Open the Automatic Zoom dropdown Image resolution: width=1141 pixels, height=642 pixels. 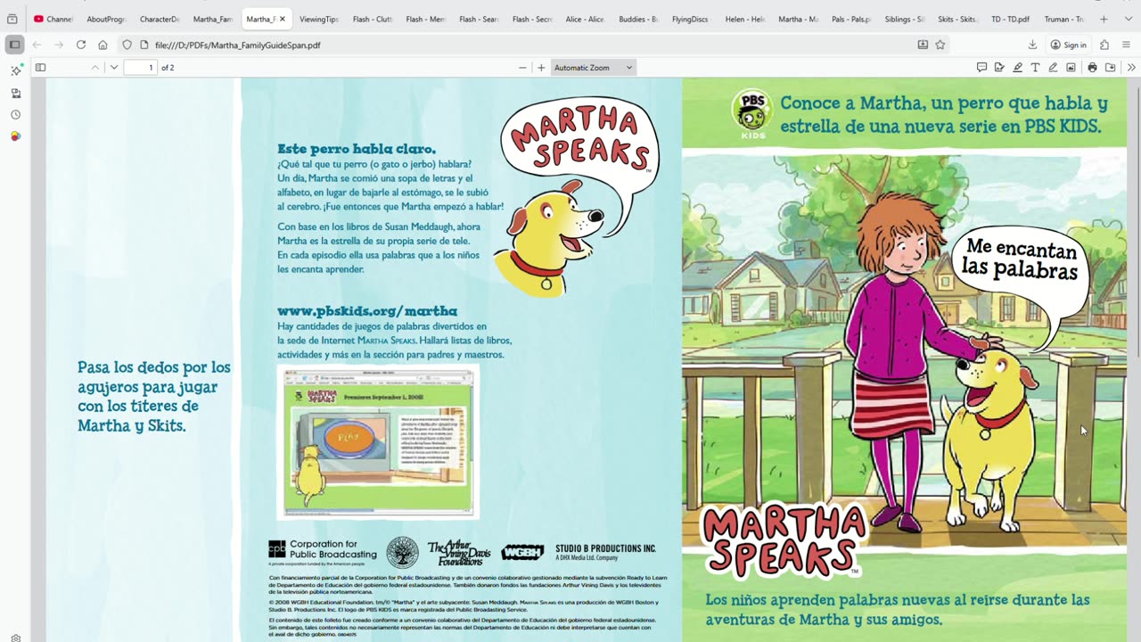(x=593, y=68)
